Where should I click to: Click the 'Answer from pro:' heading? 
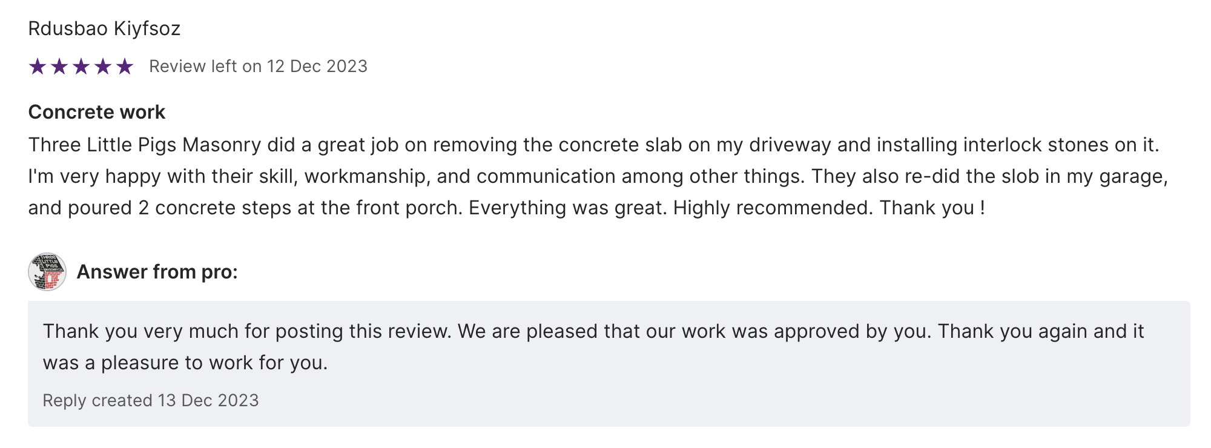pos(157,272)
